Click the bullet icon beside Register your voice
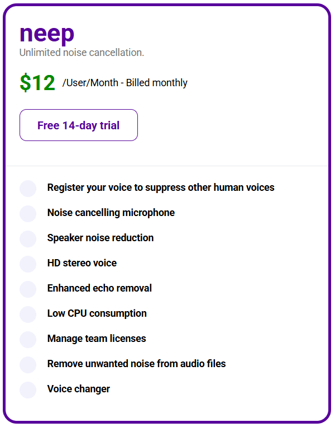Viewport: 335px width, 427px height. pyautogui.click(x=28, y=188)
